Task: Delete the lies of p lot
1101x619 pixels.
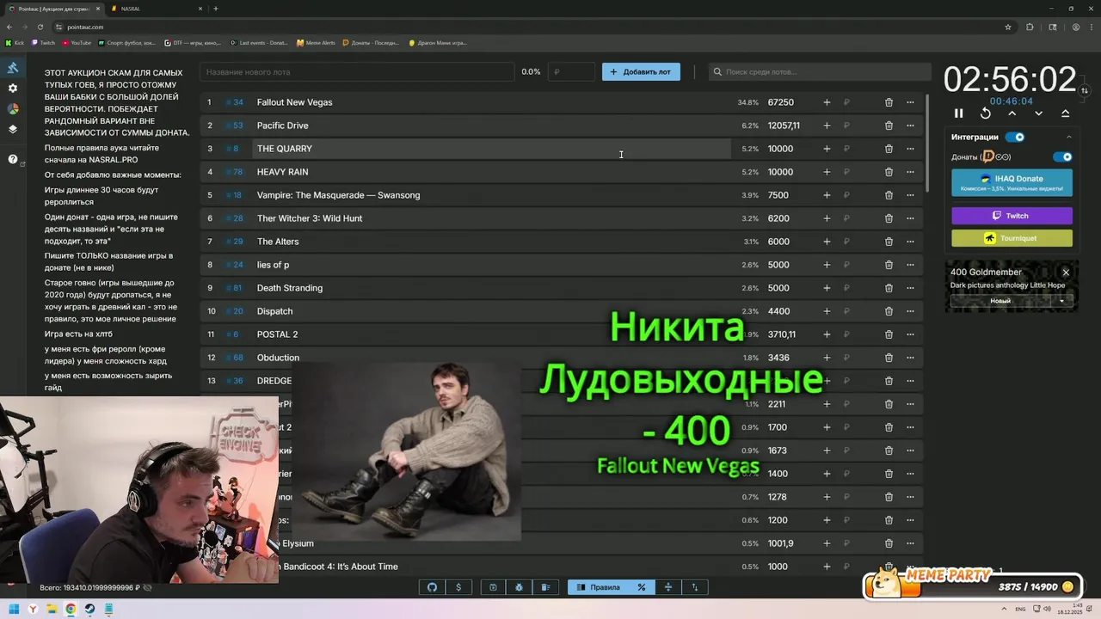Action: 889,265
